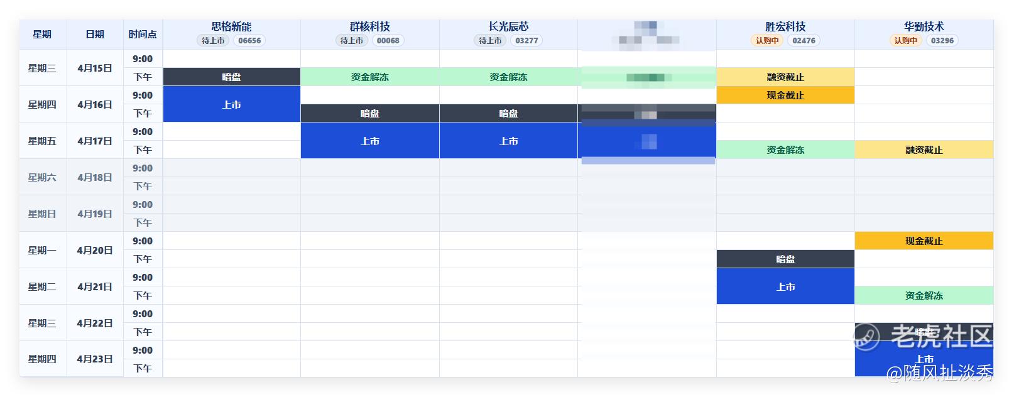The height and width of the screenshot is (397, 1014).
Task: Select 现金截止 cell in 华勤技术 column
Action: (x=924, y=241)
